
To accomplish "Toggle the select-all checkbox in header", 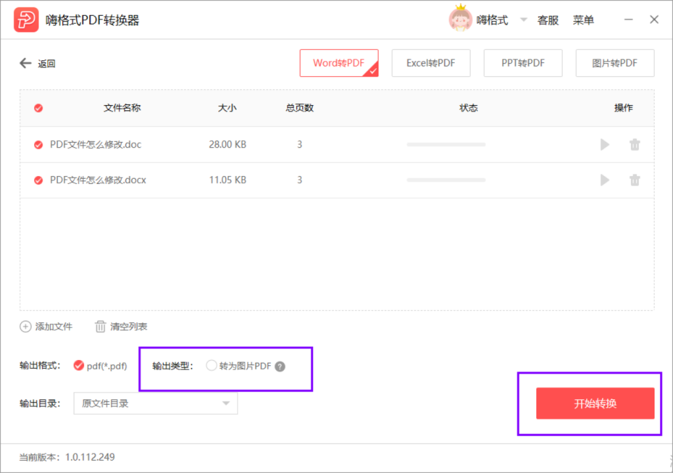I will coord(38,108).
